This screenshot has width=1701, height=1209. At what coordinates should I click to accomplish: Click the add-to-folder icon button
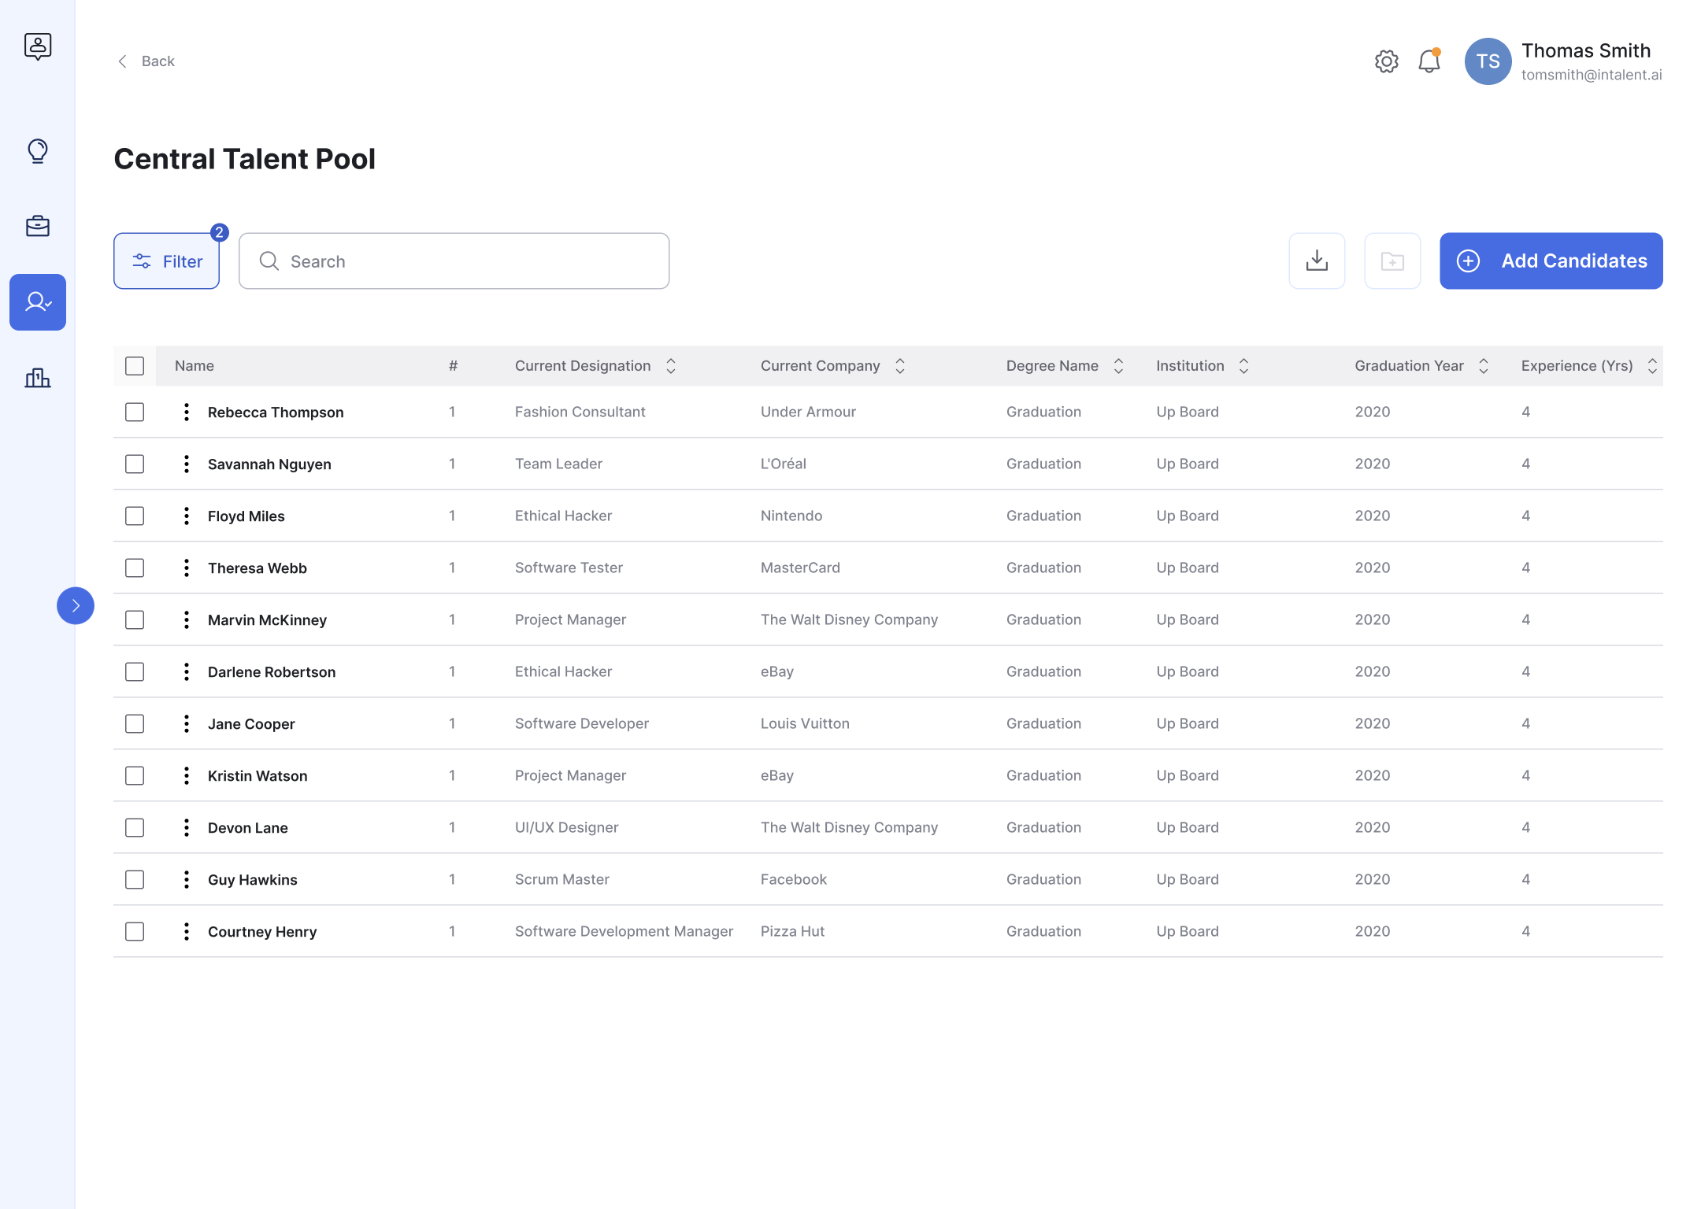1392,261
